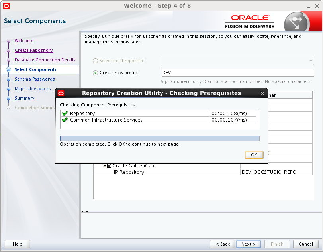Close the main wizard window
The height and width of the screenshot is (252, 323).
pos(317,6)
